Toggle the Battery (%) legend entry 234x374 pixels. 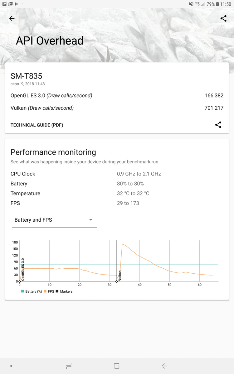[x=32, y=291]
